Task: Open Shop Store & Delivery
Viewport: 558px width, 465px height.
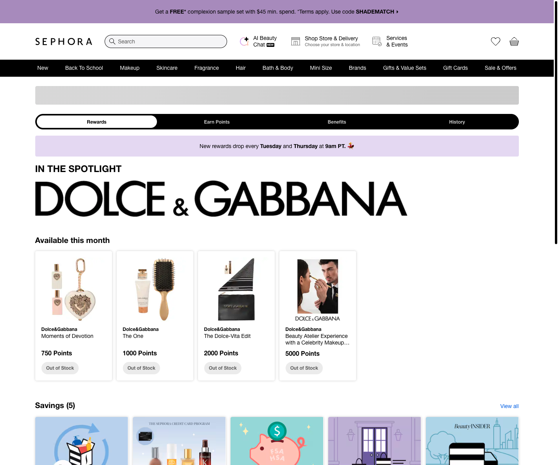Action: [x=326, y=41]
